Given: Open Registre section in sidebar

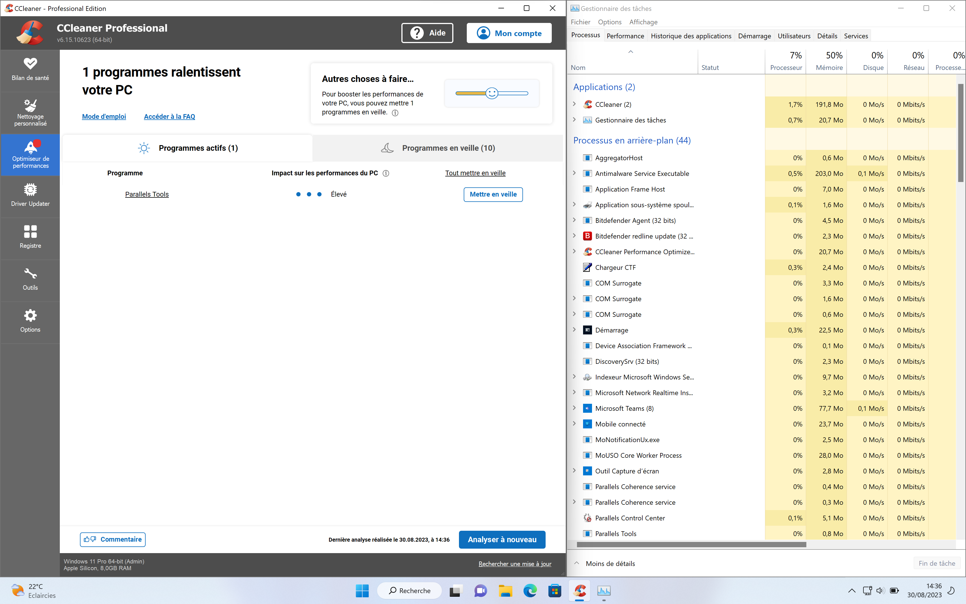Looking at the screenshot, I should coord(30,239).
